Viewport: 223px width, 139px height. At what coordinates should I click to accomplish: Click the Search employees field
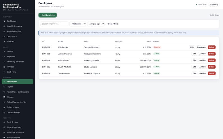pyautogui.click(x=54, y=24)
